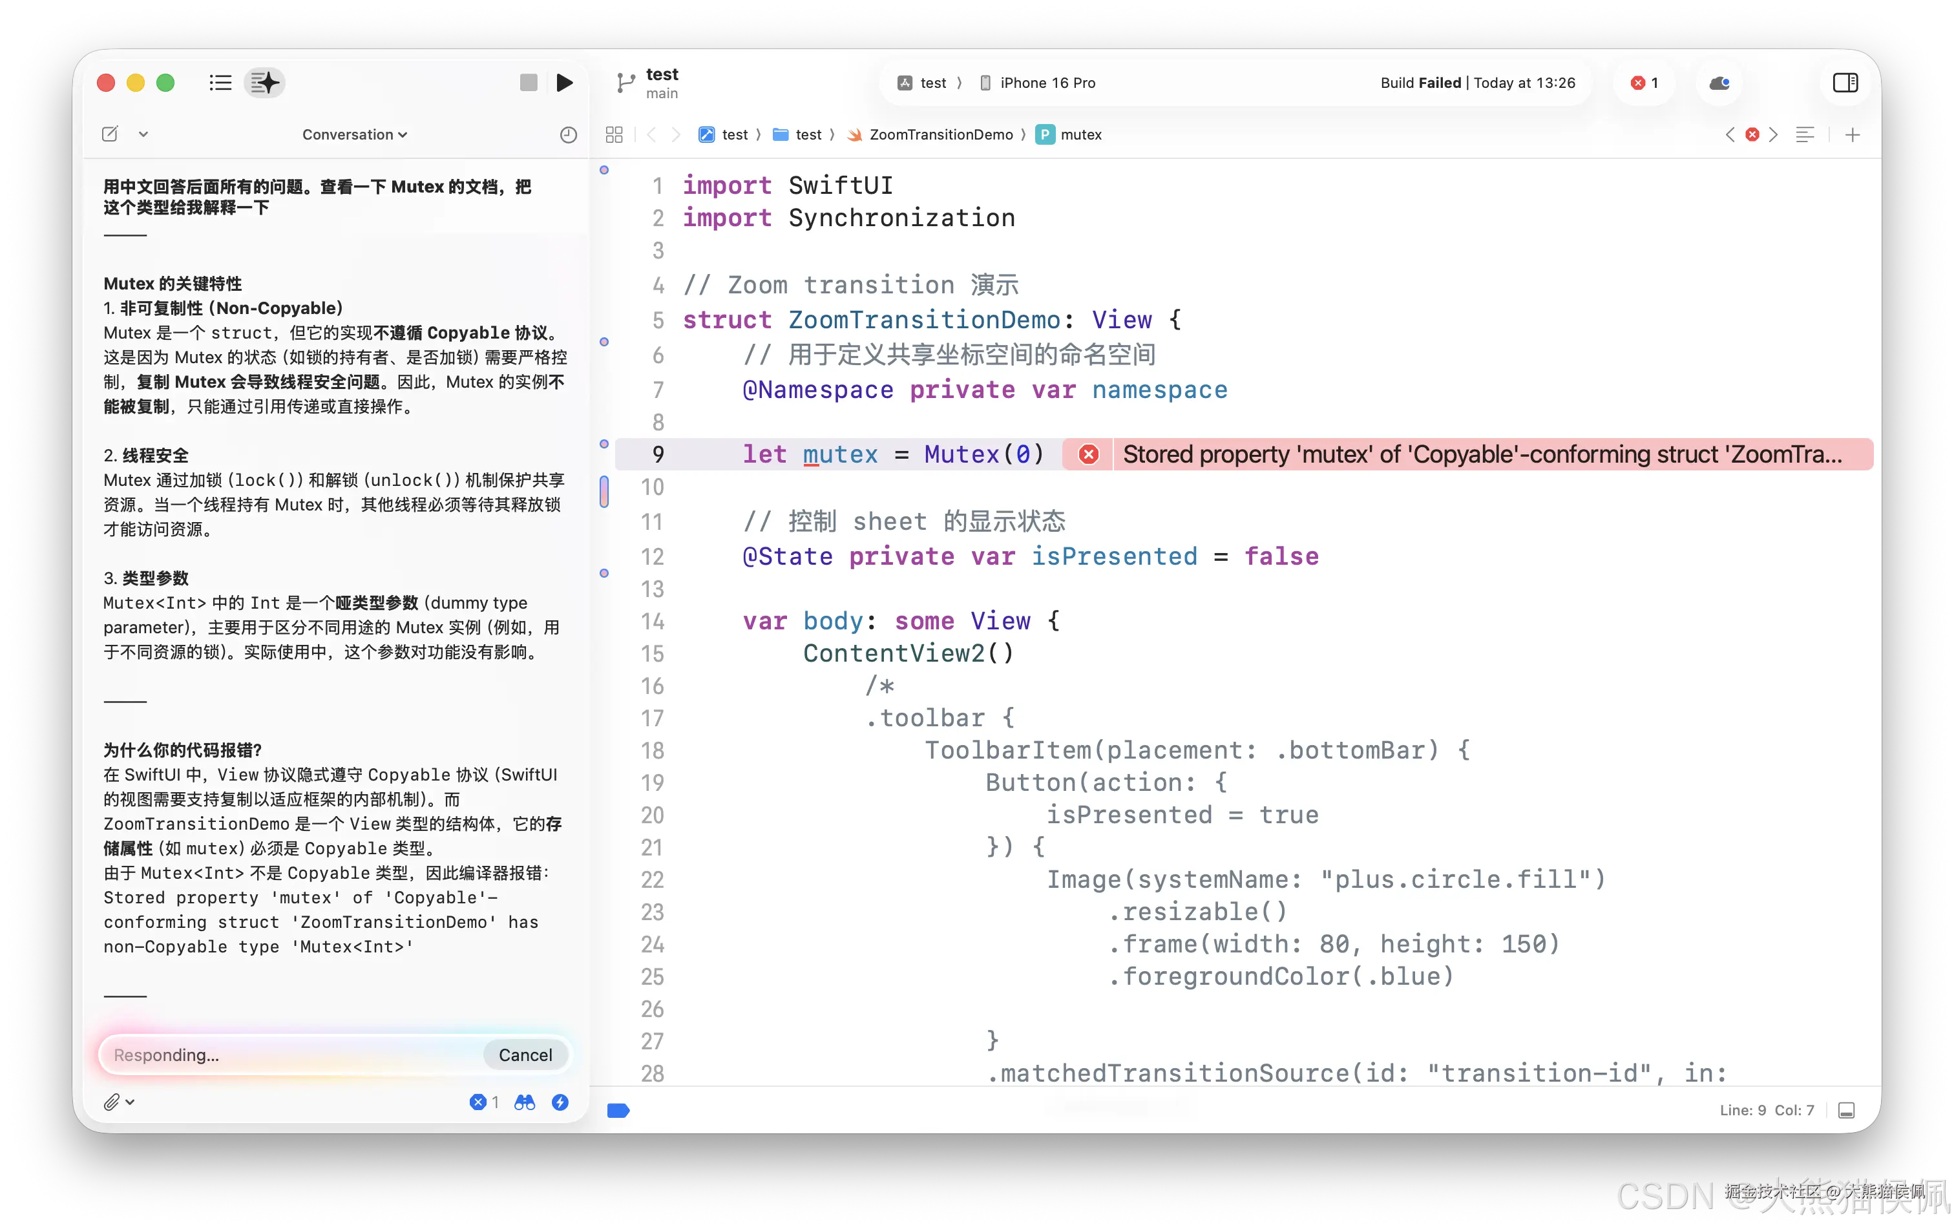Open cloud status icon in toolbar
Viewport: 1954px width, 1229px height.
click(1719, 83)
